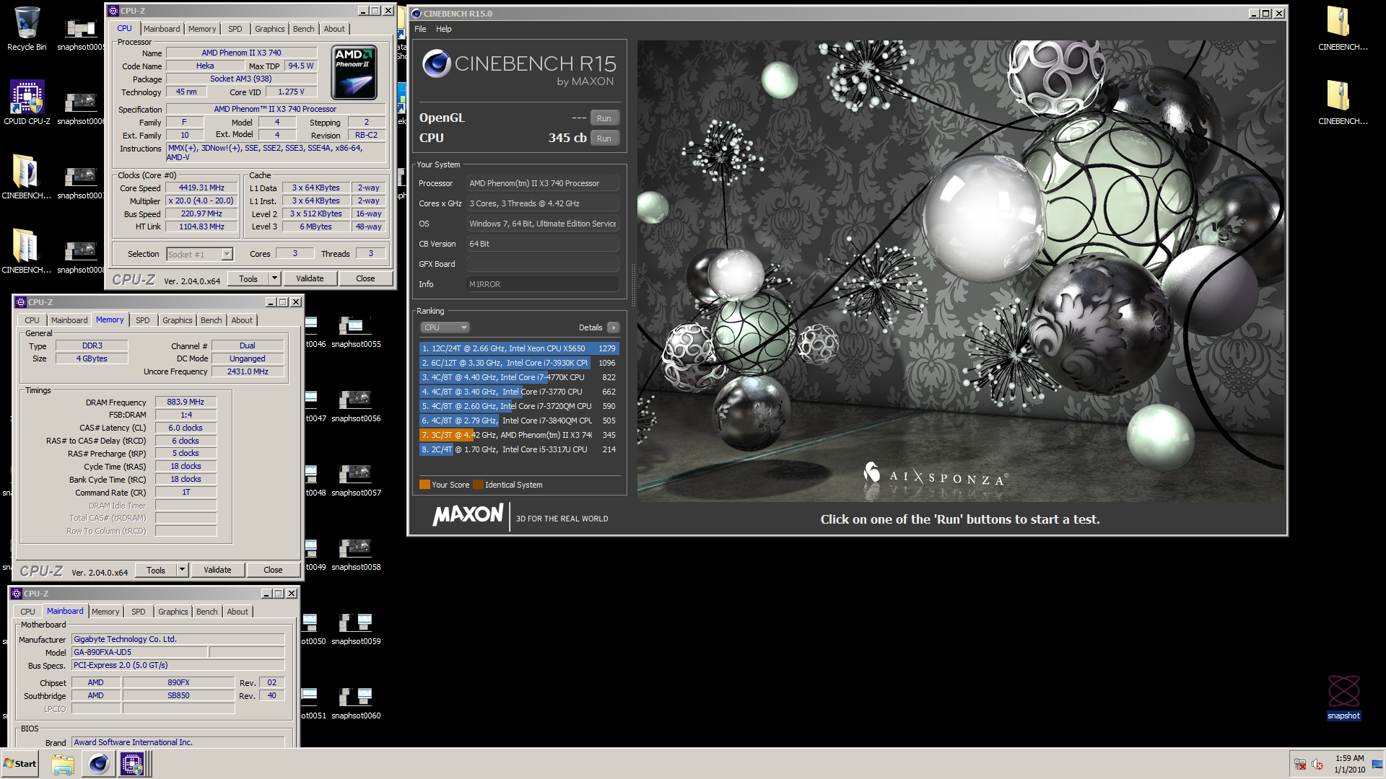
Task: Click the Cinebench taskbar icon
Action: (98, 764)
